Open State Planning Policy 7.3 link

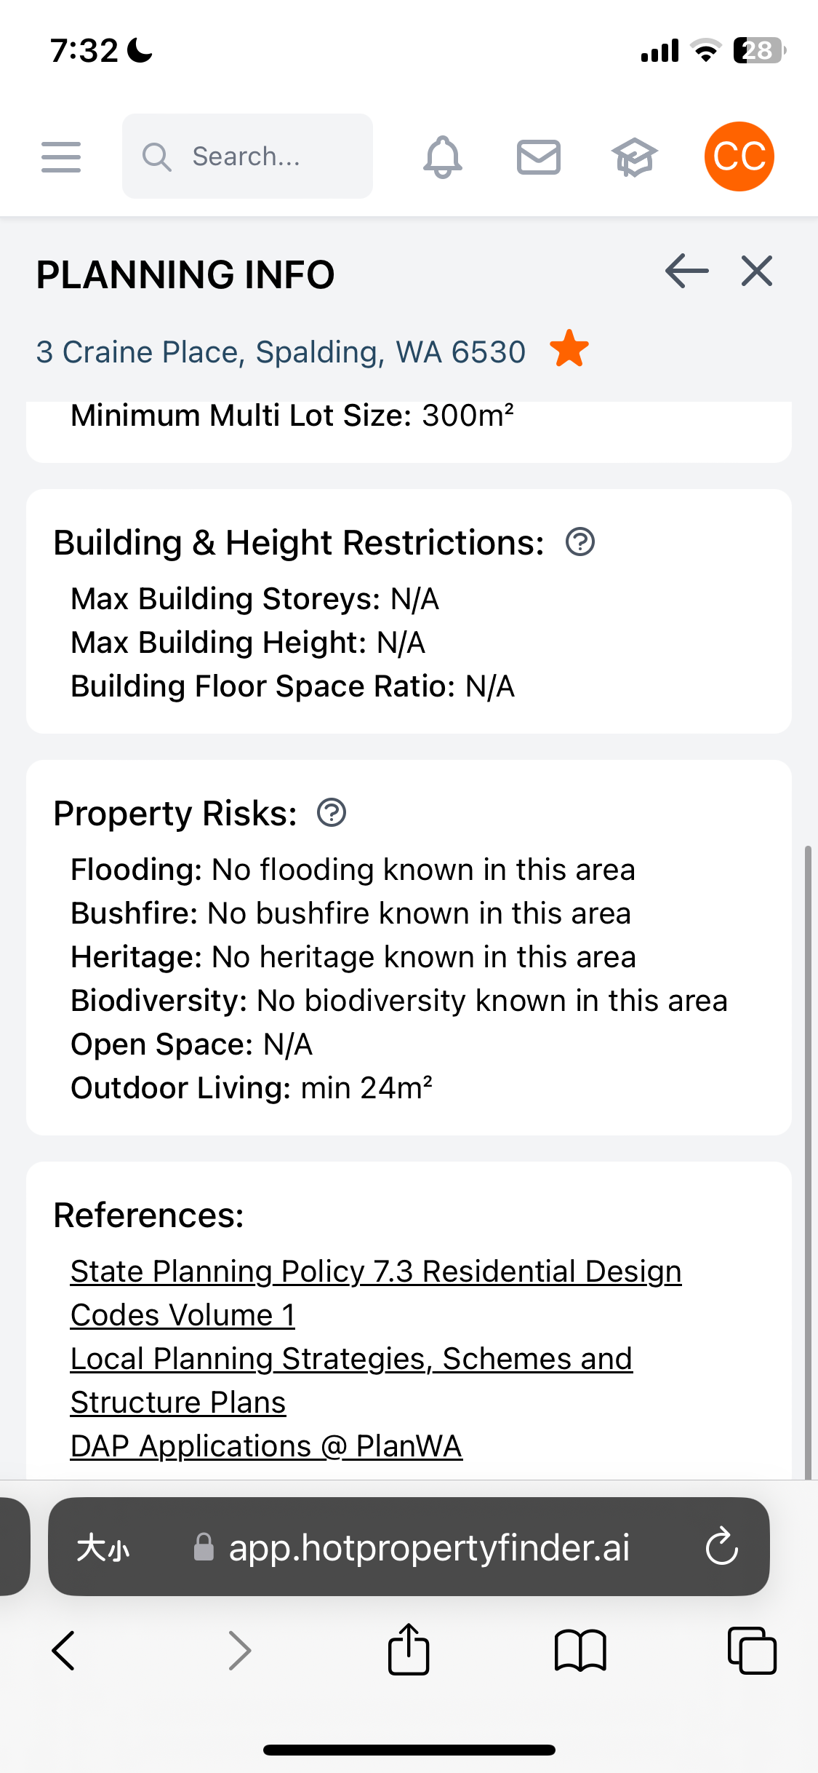pyautogui.click(x=375, y=1272)
